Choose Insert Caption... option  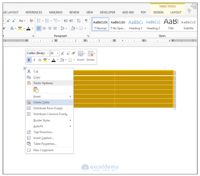[x=49, y=138]
